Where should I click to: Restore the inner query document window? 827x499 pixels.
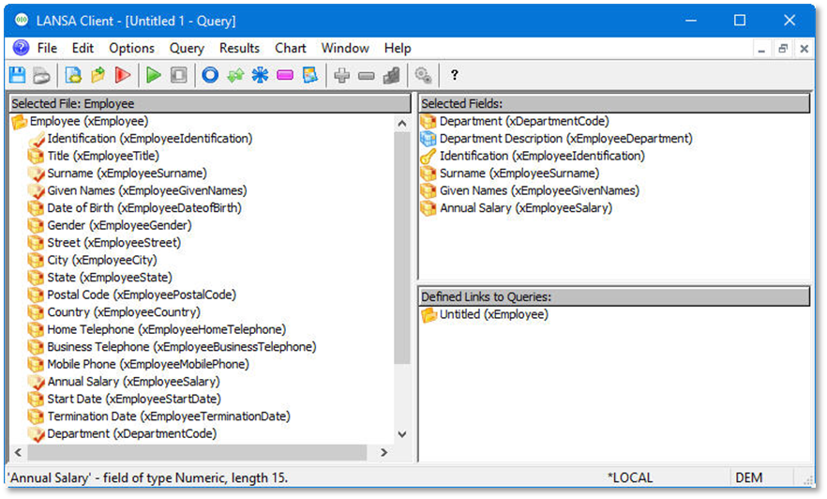[x=783, y=49]
